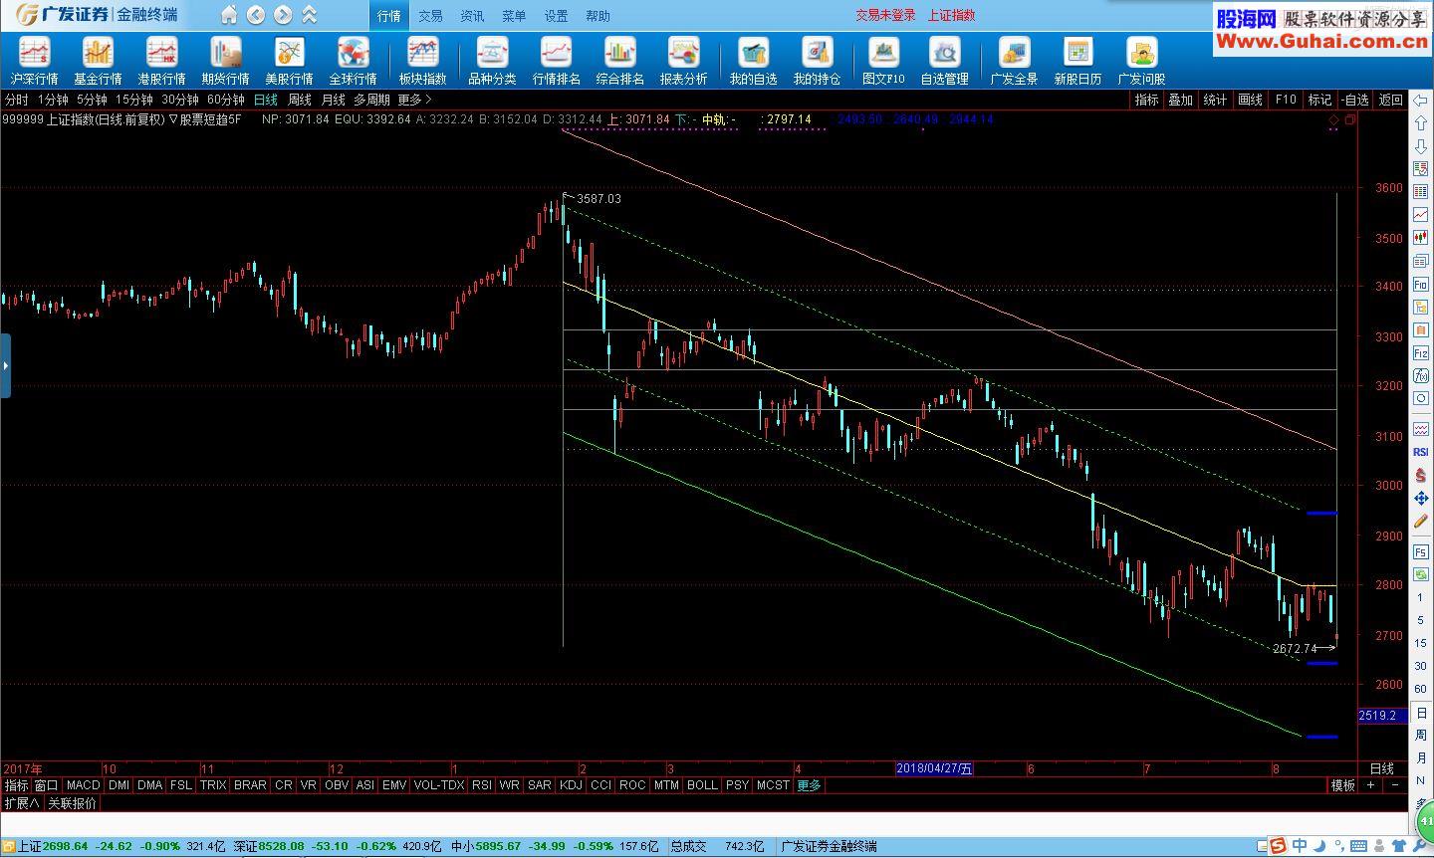Open 自选管理 watchlist management icon
The width and height of the screenshot is (1434, 858).
pyautogui.click(x=944, y=61)
